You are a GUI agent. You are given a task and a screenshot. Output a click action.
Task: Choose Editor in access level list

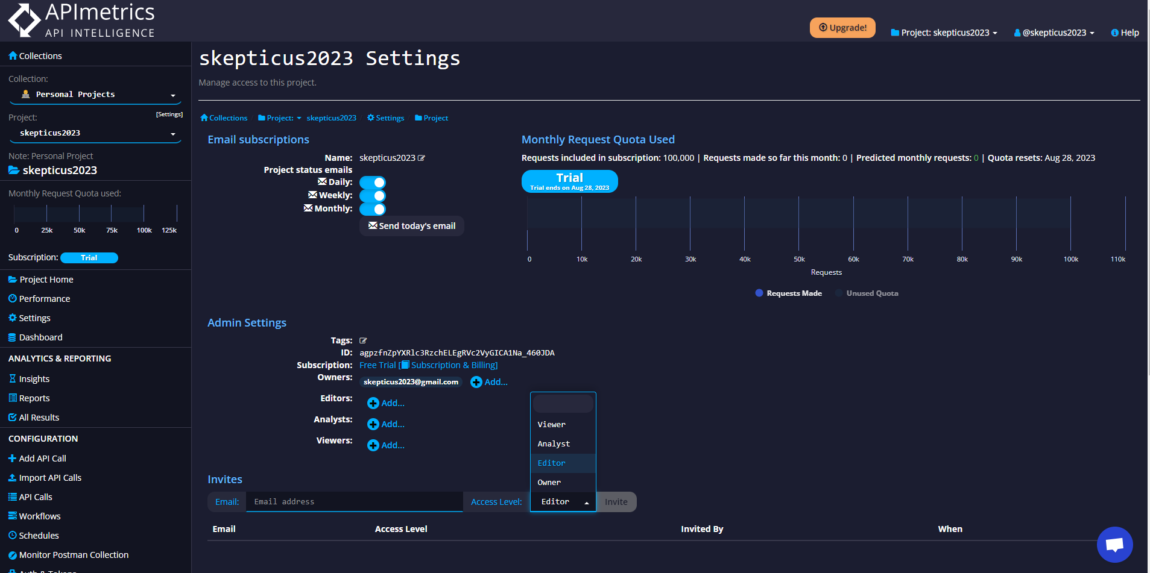point(563,463)
